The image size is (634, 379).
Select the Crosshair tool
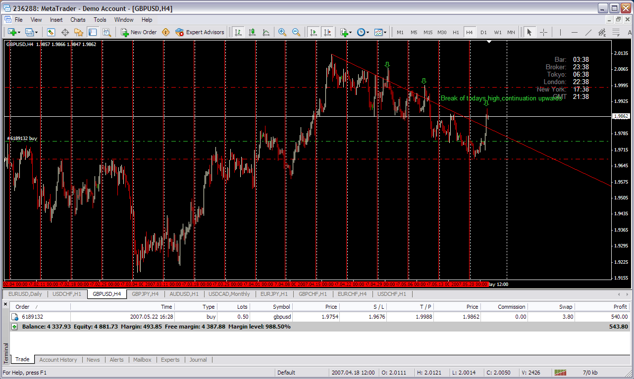[x=543, y=32]
